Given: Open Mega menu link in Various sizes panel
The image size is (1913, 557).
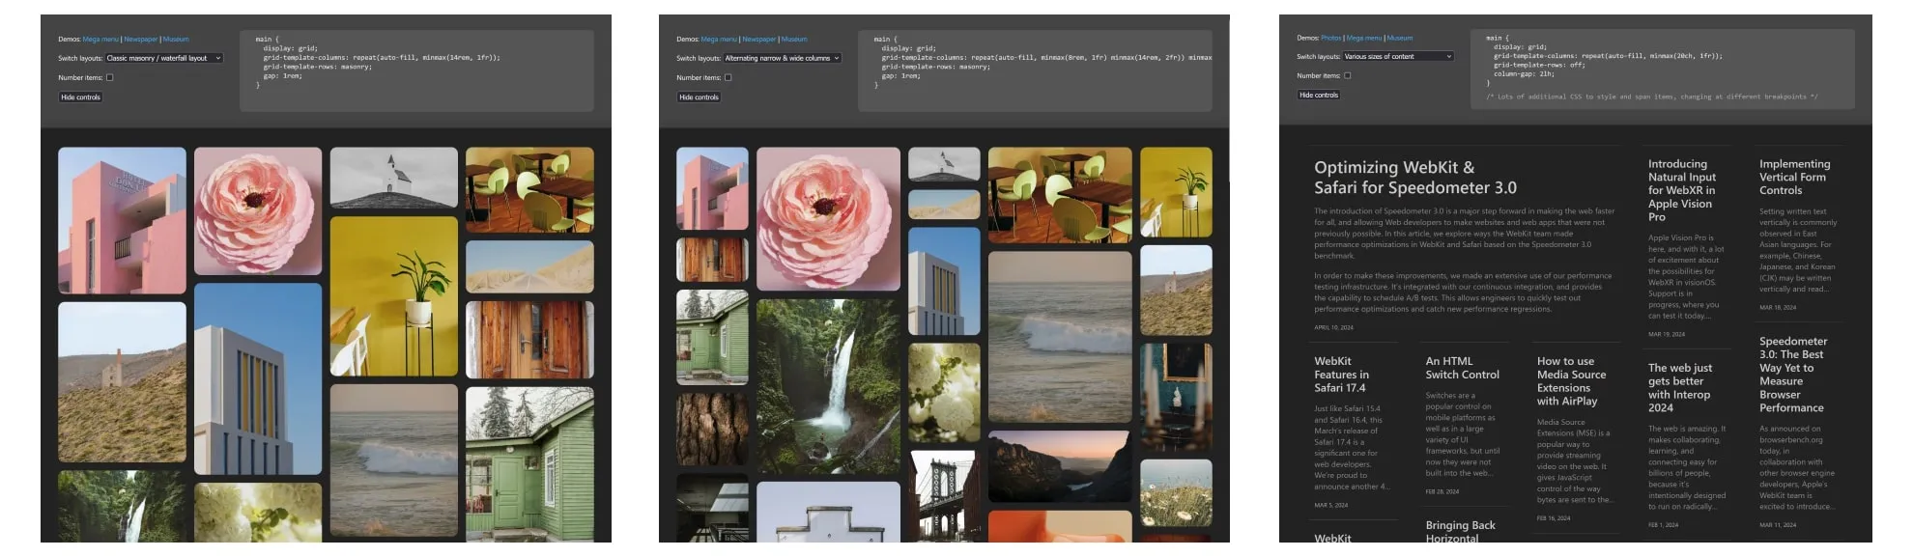Looking at the screenshot, I should click(x=1363, y=39).
